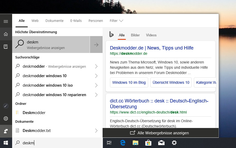Launch Microsoft Edge from the taskbar

pos(123,142)
